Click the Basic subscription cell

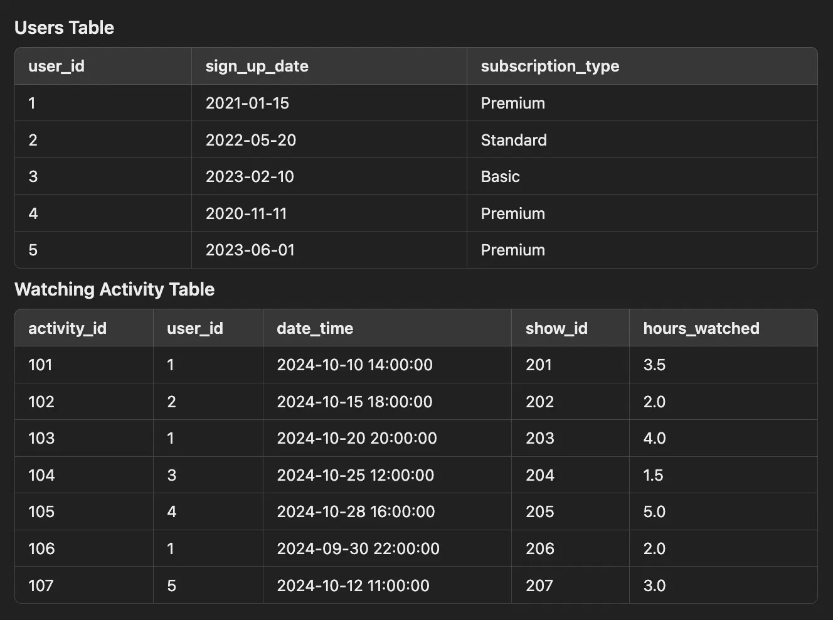click(x=500, y=176)
